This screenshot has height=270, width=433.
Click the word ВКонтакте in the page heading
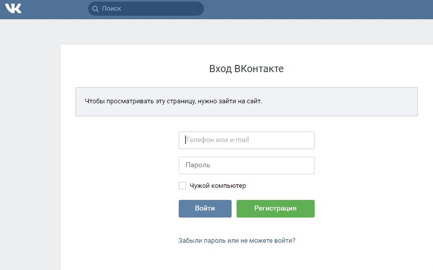click(259, 69)
